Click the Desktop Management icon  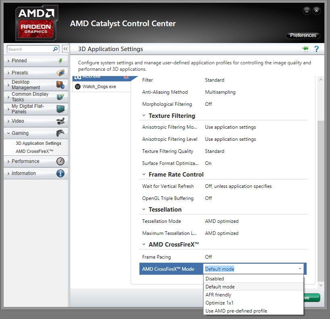click(x=60, y=85)
